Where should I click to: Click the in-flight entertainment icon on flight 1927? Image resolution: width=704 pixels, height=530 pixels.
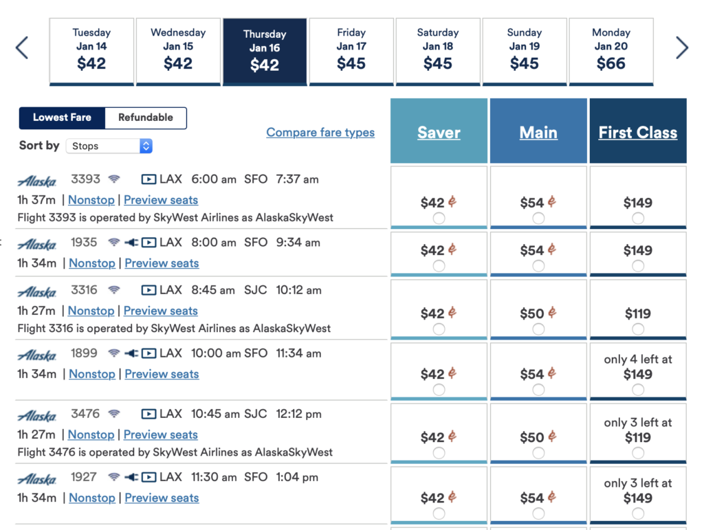tap(149, 476)
